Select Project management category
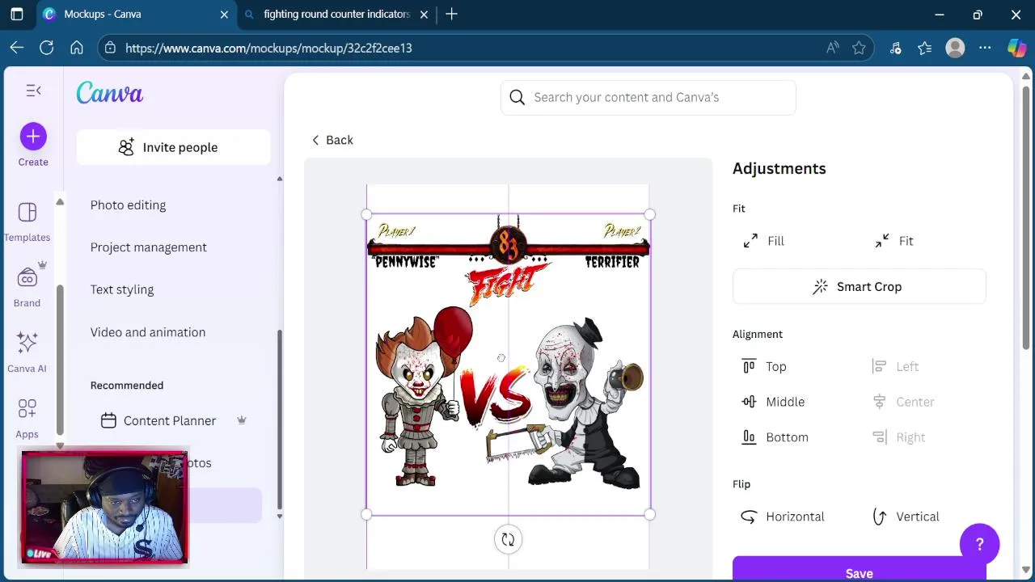Viewport: 1035px width, 582px height. coord(149,247)
